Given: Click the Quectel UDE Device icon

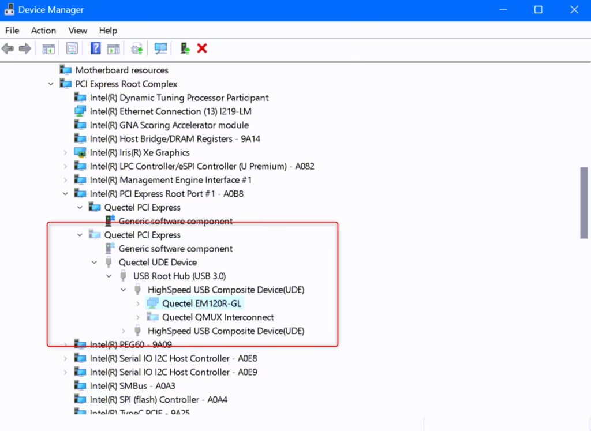Looking at the screenshot, I should coord(108,263).
